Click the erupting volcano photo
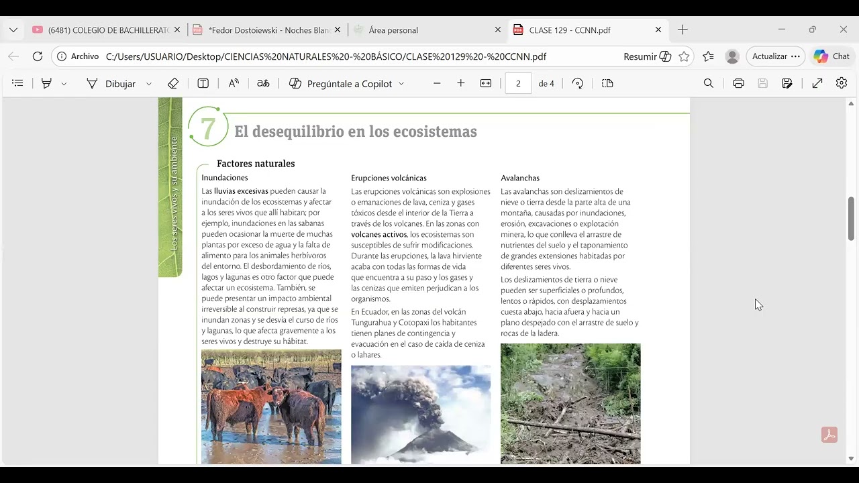The height and width of the screenshot is (483, 859). tap(421, 415)
